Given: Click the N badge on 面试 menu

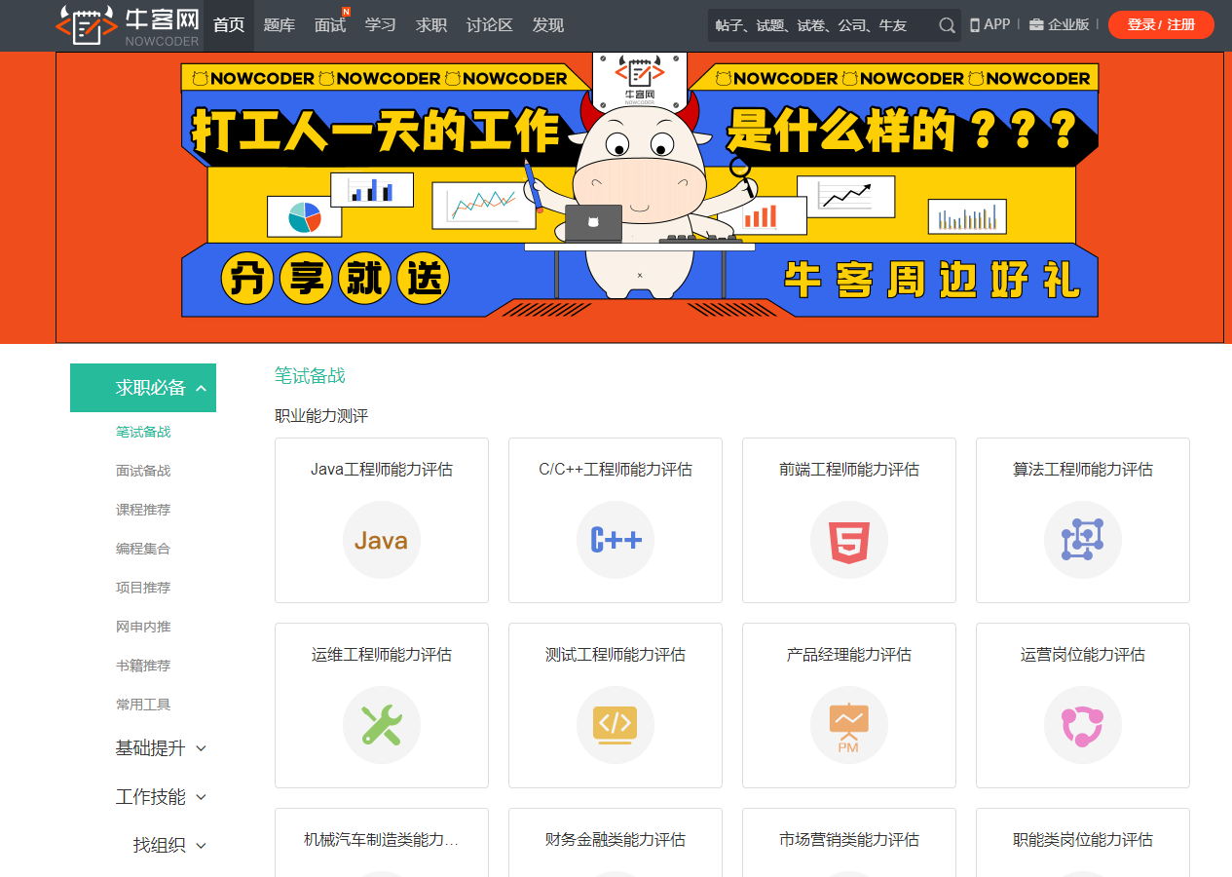Looking at the screenshot, I should tap(346, 11).
